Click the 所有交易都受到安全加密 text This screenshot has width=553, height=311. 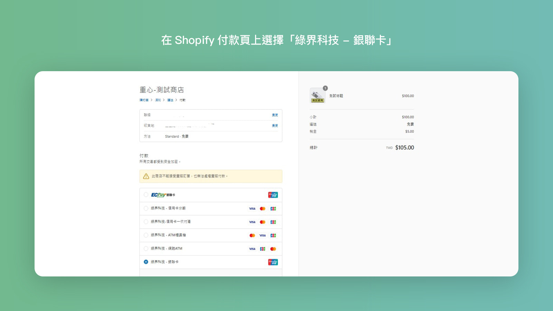point(160,162)
